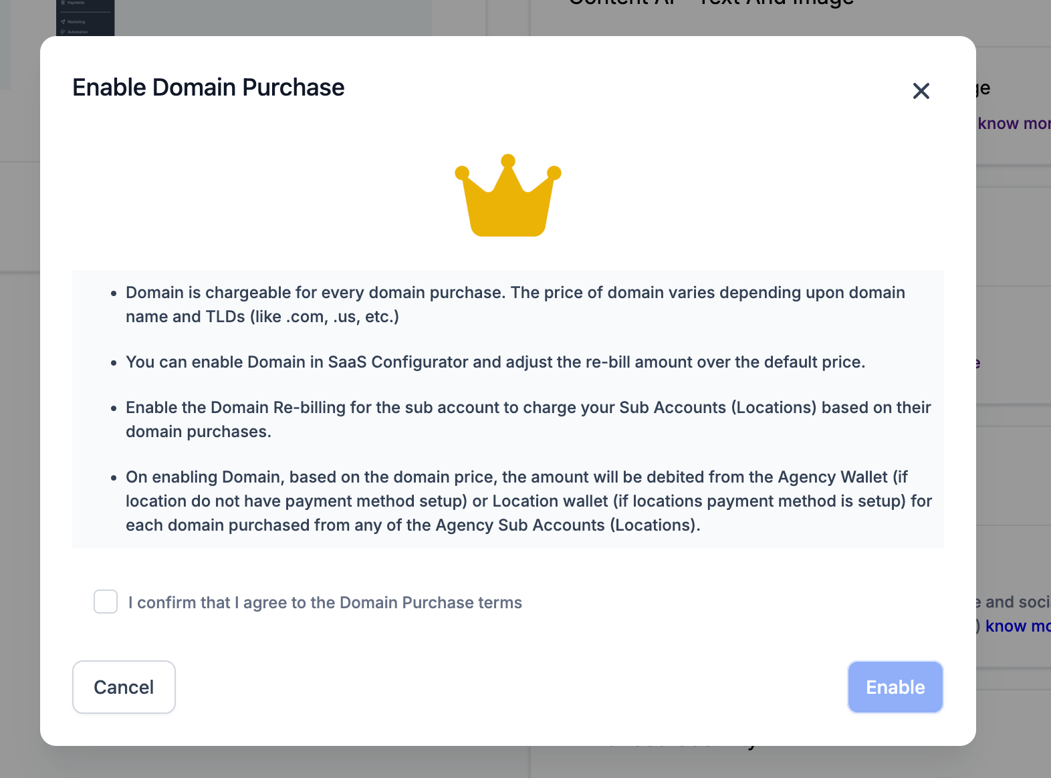The width and height of the screenshot is (1051, 778).
Task: Click the Marketing paper-plane icon in background sidebar
Action: pyautogui.click(x=63, y=21)
